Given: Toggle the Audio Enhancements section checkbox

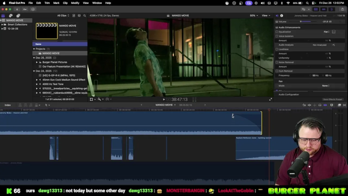Looking at the screenshot, I should pos(277,27).
